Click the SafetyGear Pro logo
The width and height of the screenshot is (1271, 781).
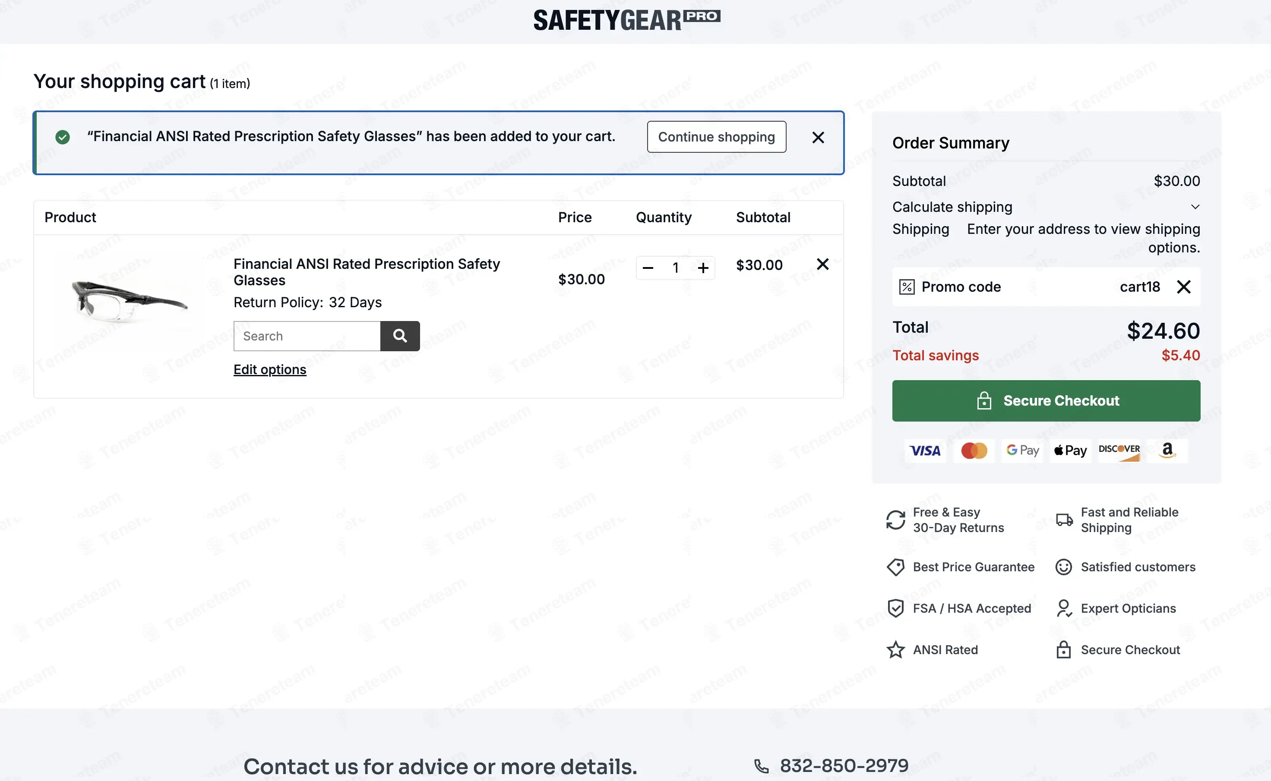coord(626,21)
